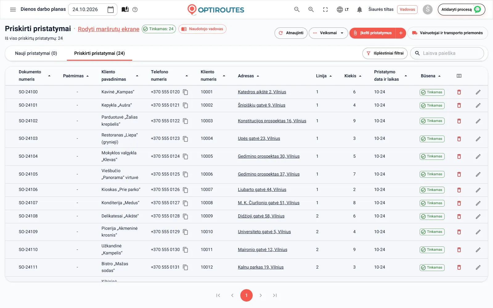The width and height of the screenshot is (493, 308).
Task: Focus the Laisva paieška search field
Action: click(x=447, y=53)
